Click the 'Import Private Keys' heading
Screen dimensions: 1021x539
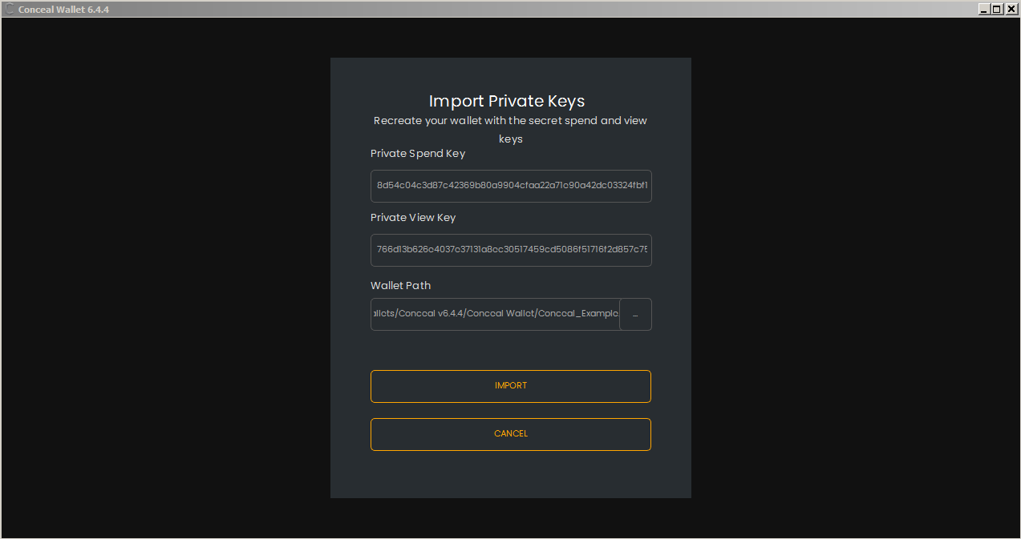(x=507, y=101)
